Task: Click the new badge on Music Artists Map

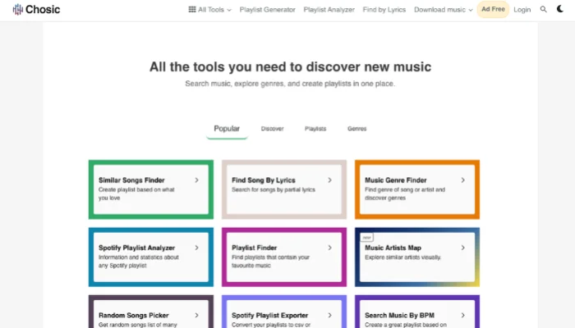Action: [x=366, y=238]
